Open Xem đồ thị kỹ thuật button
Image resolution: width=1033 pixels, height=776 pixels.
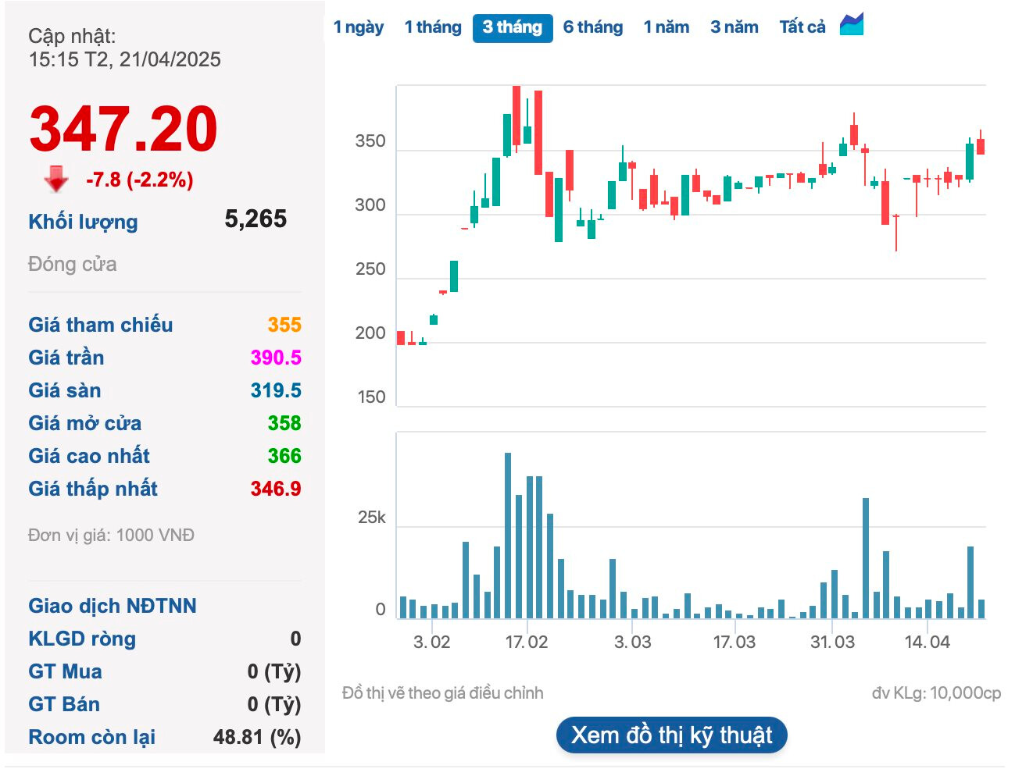coord(671,735)
